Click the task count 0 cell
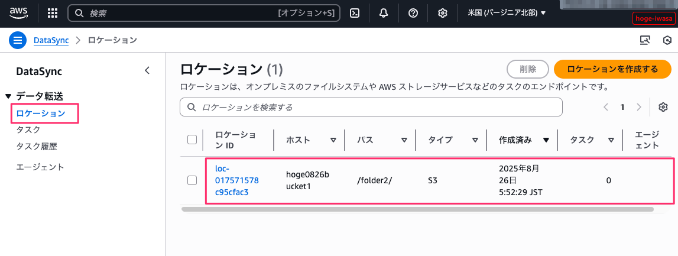 click(x=608, y=181)
